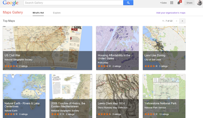Go to next page of top maps

182,21
